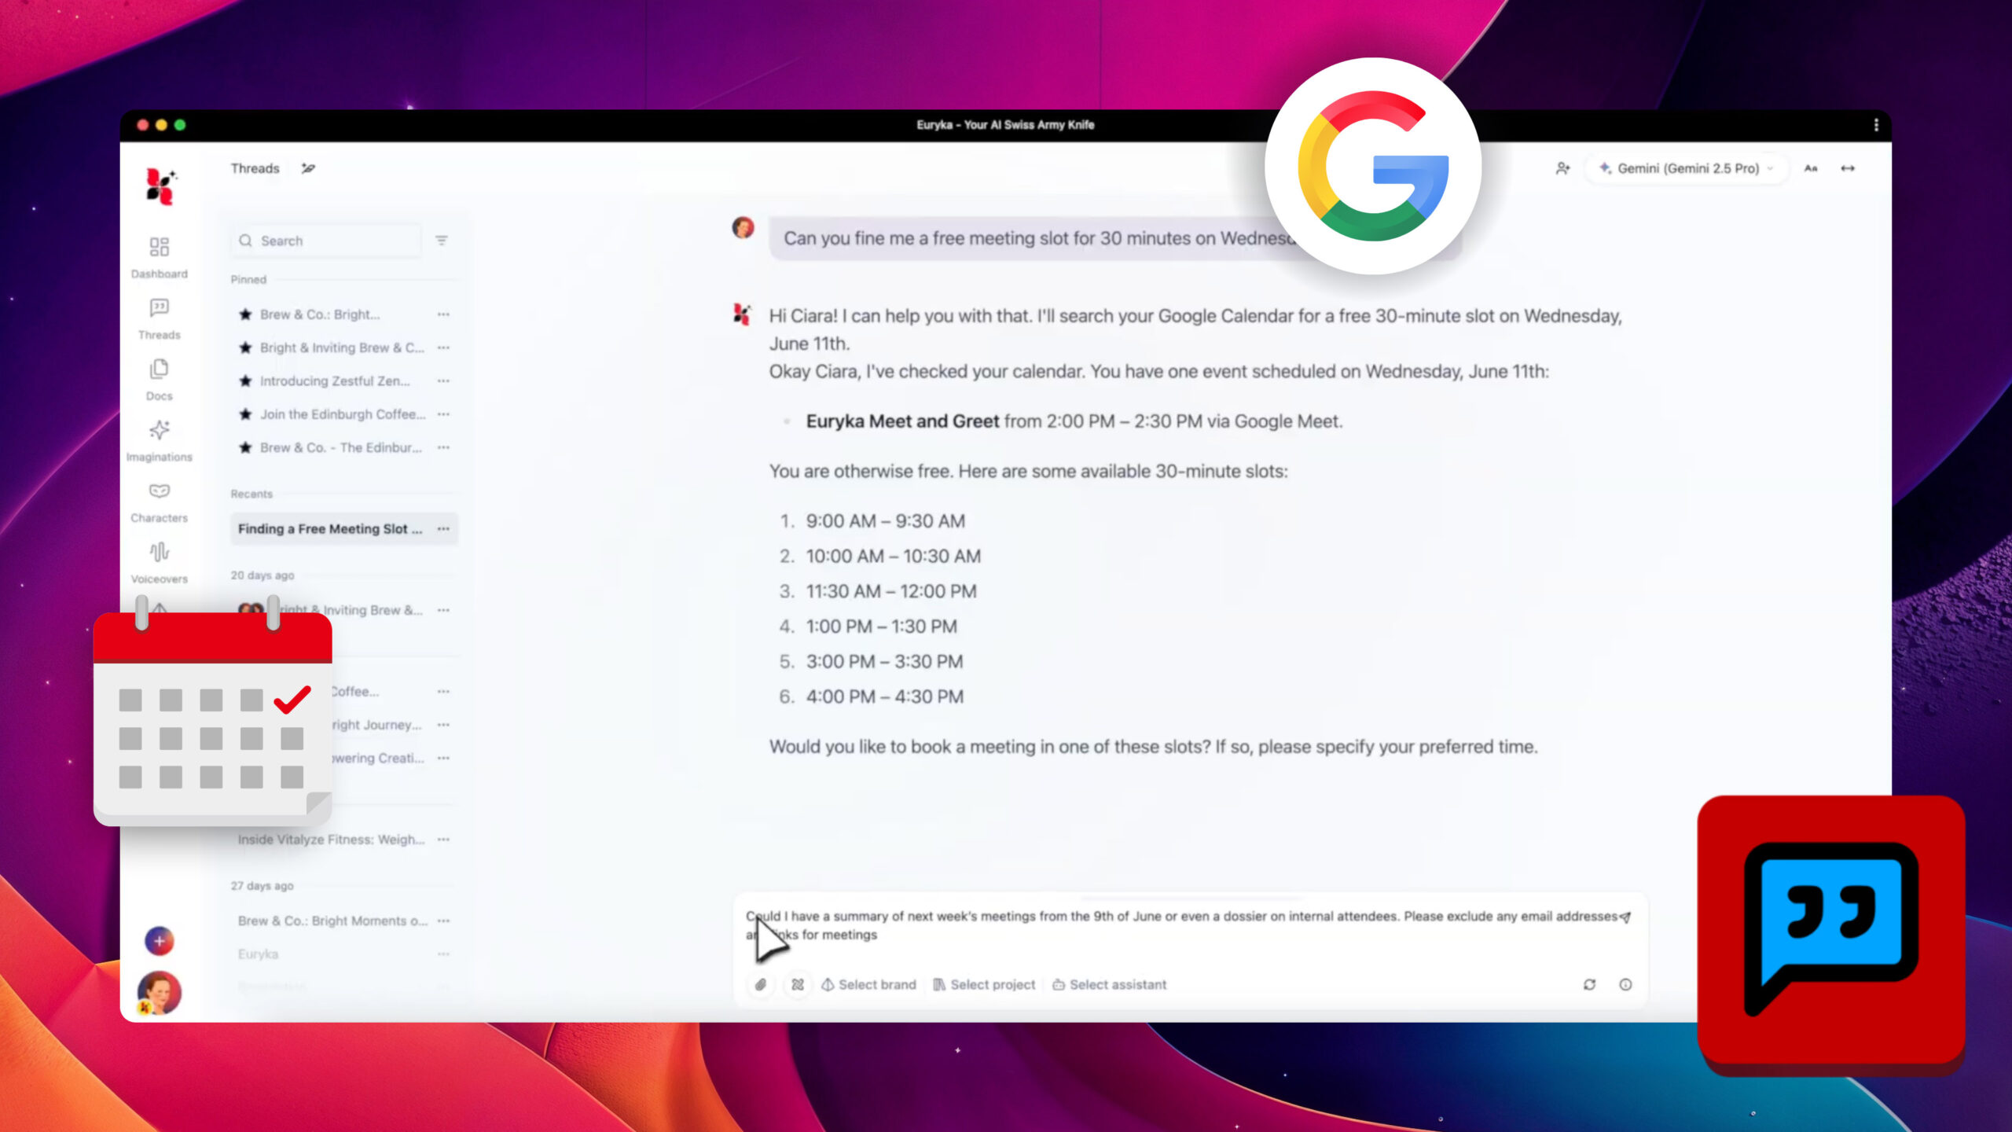
Task: Open the Dashboard from the sidebar
Action: pos(159,256)
